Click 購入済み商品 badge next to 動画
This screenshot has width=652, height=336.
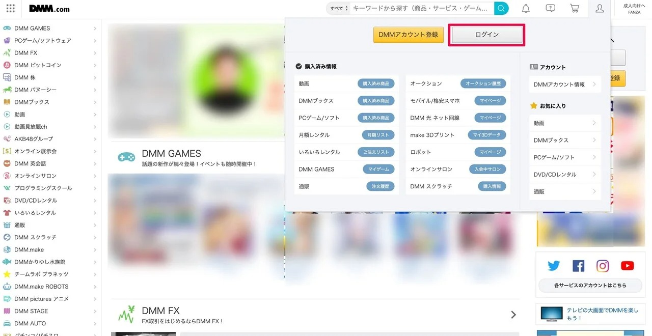376,83
